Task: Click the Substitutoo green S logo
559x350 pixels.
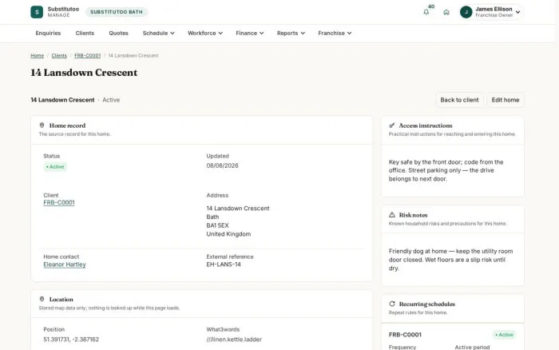Action: pos(37,12)
